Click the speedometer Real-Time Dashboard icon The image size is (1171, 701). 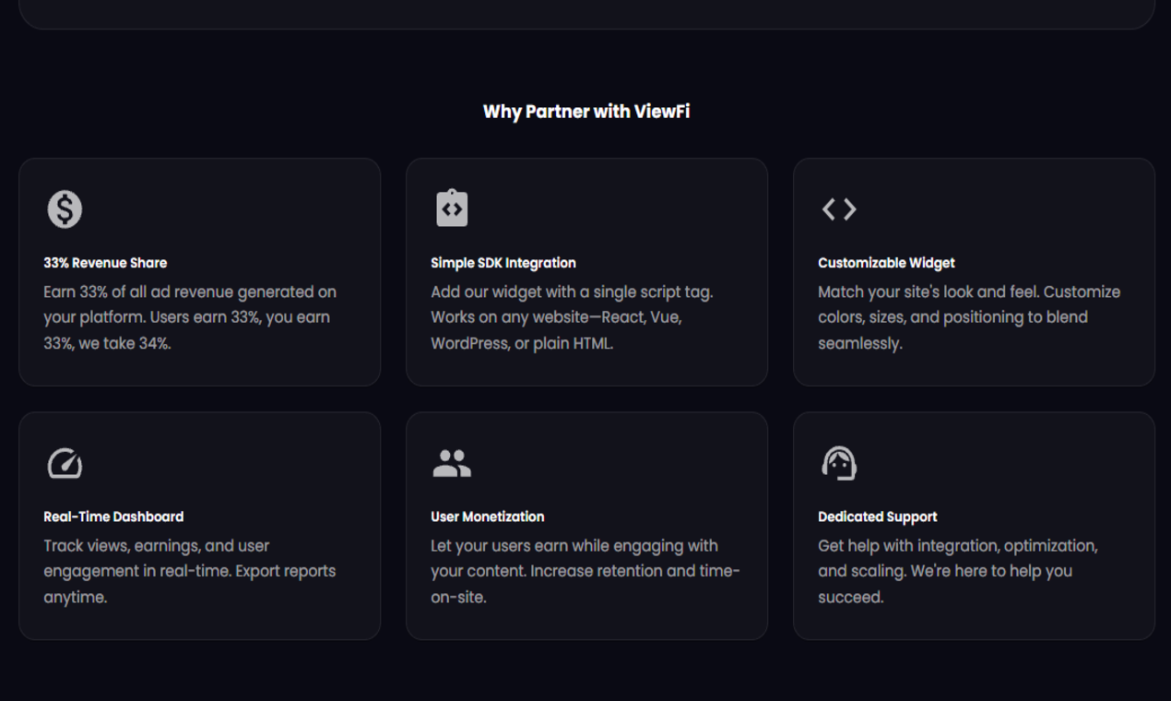point(63,463)
